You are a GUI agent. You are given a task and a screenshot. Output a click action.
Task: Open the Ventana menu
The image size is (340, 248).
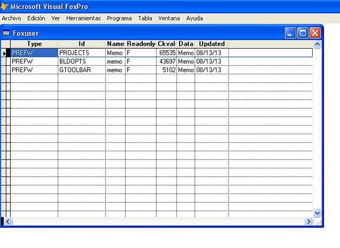coord(169,19)
